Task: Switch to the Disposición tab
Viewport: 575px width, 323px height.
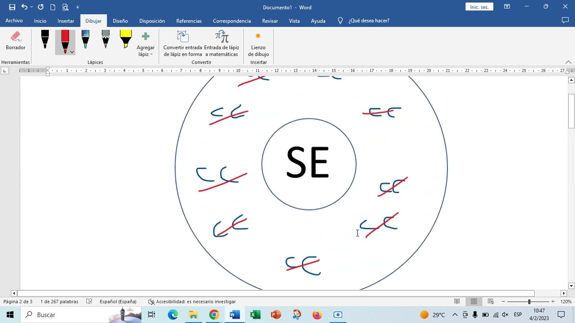Action: [x=152, y=21]
